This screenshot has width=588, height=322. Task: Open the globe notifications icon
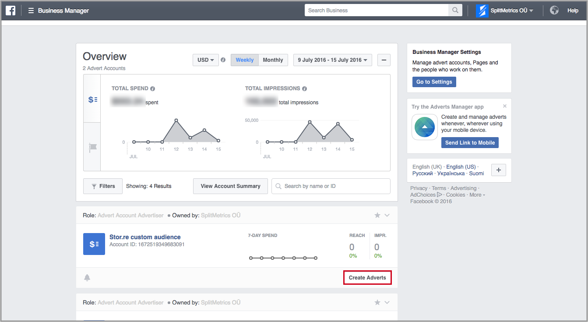554,10
